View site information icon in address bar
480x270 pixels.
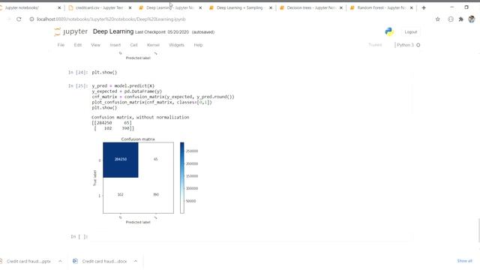tap(31, 19)
